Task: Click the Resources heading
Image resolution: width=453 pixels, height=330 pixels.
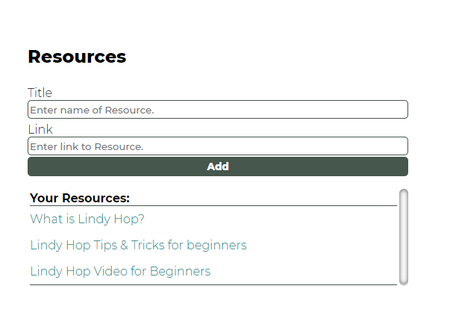Action: click(x=77, y=57)
